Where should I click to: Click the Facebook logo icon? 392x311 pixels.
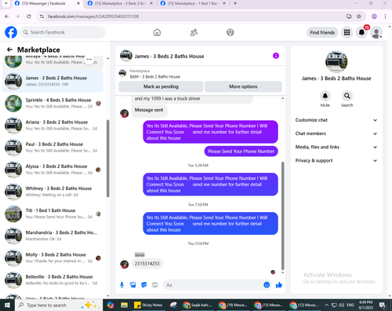tap(11, 32)
